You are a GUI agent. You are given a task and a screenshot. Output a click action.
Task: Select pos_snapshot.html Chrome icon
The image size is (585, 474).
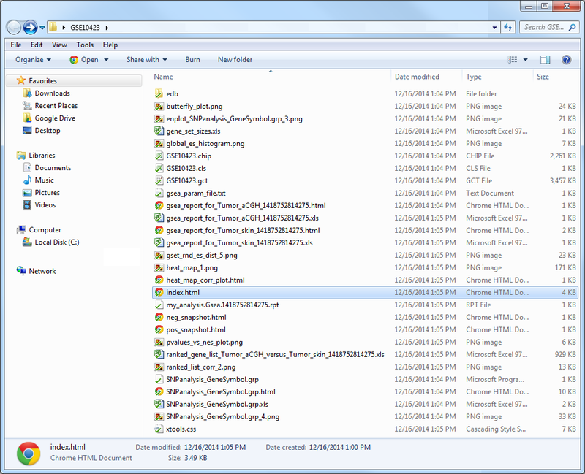tap(159, 330)
